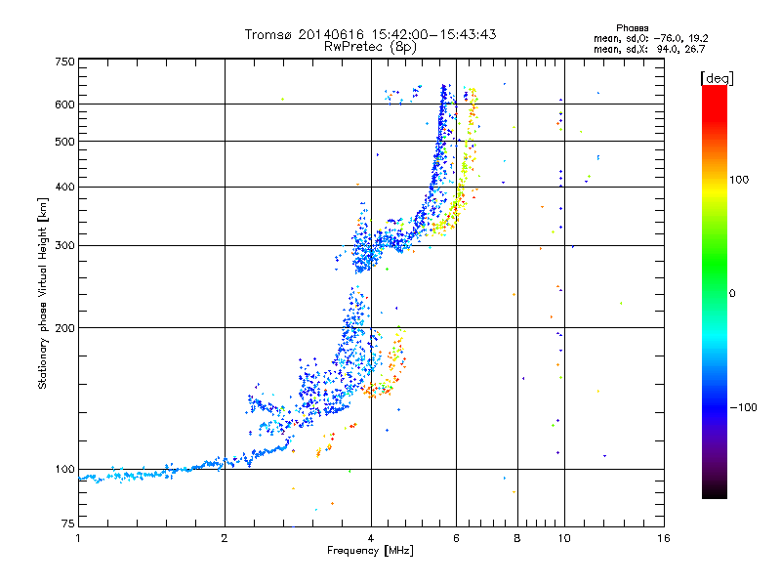
Task: Click the y-axis tick label '200'
Action: [x=64, y=328]
